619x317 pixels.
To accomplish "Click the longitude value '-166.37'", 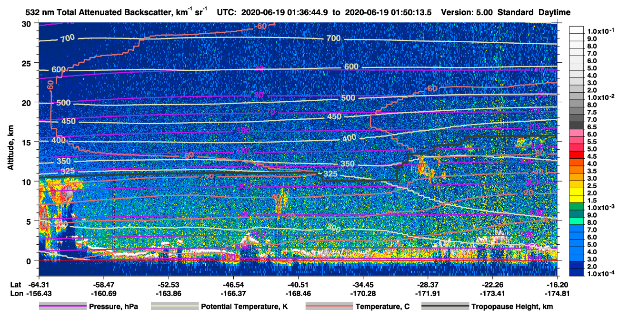I will coord(233,293).
